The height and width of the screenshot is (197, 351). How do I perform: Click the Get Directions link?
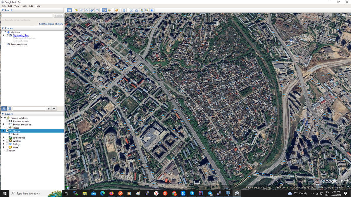coord(46,24)
